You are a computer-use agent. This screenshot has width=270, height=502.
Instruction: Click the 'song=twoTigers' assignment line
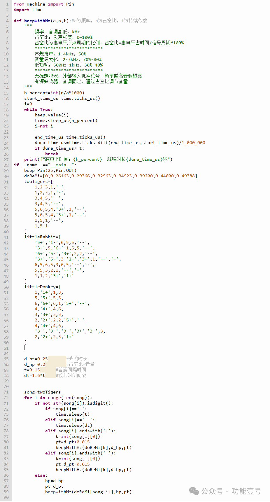point(43,392)
